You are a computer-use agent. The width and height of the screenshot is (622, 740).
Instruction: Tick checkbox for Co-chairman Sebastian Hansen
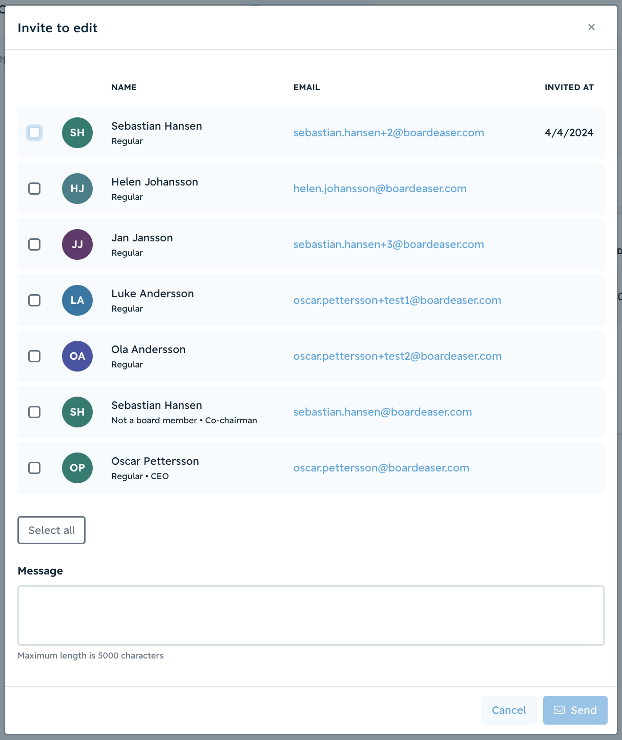click(x=34, y=412)
